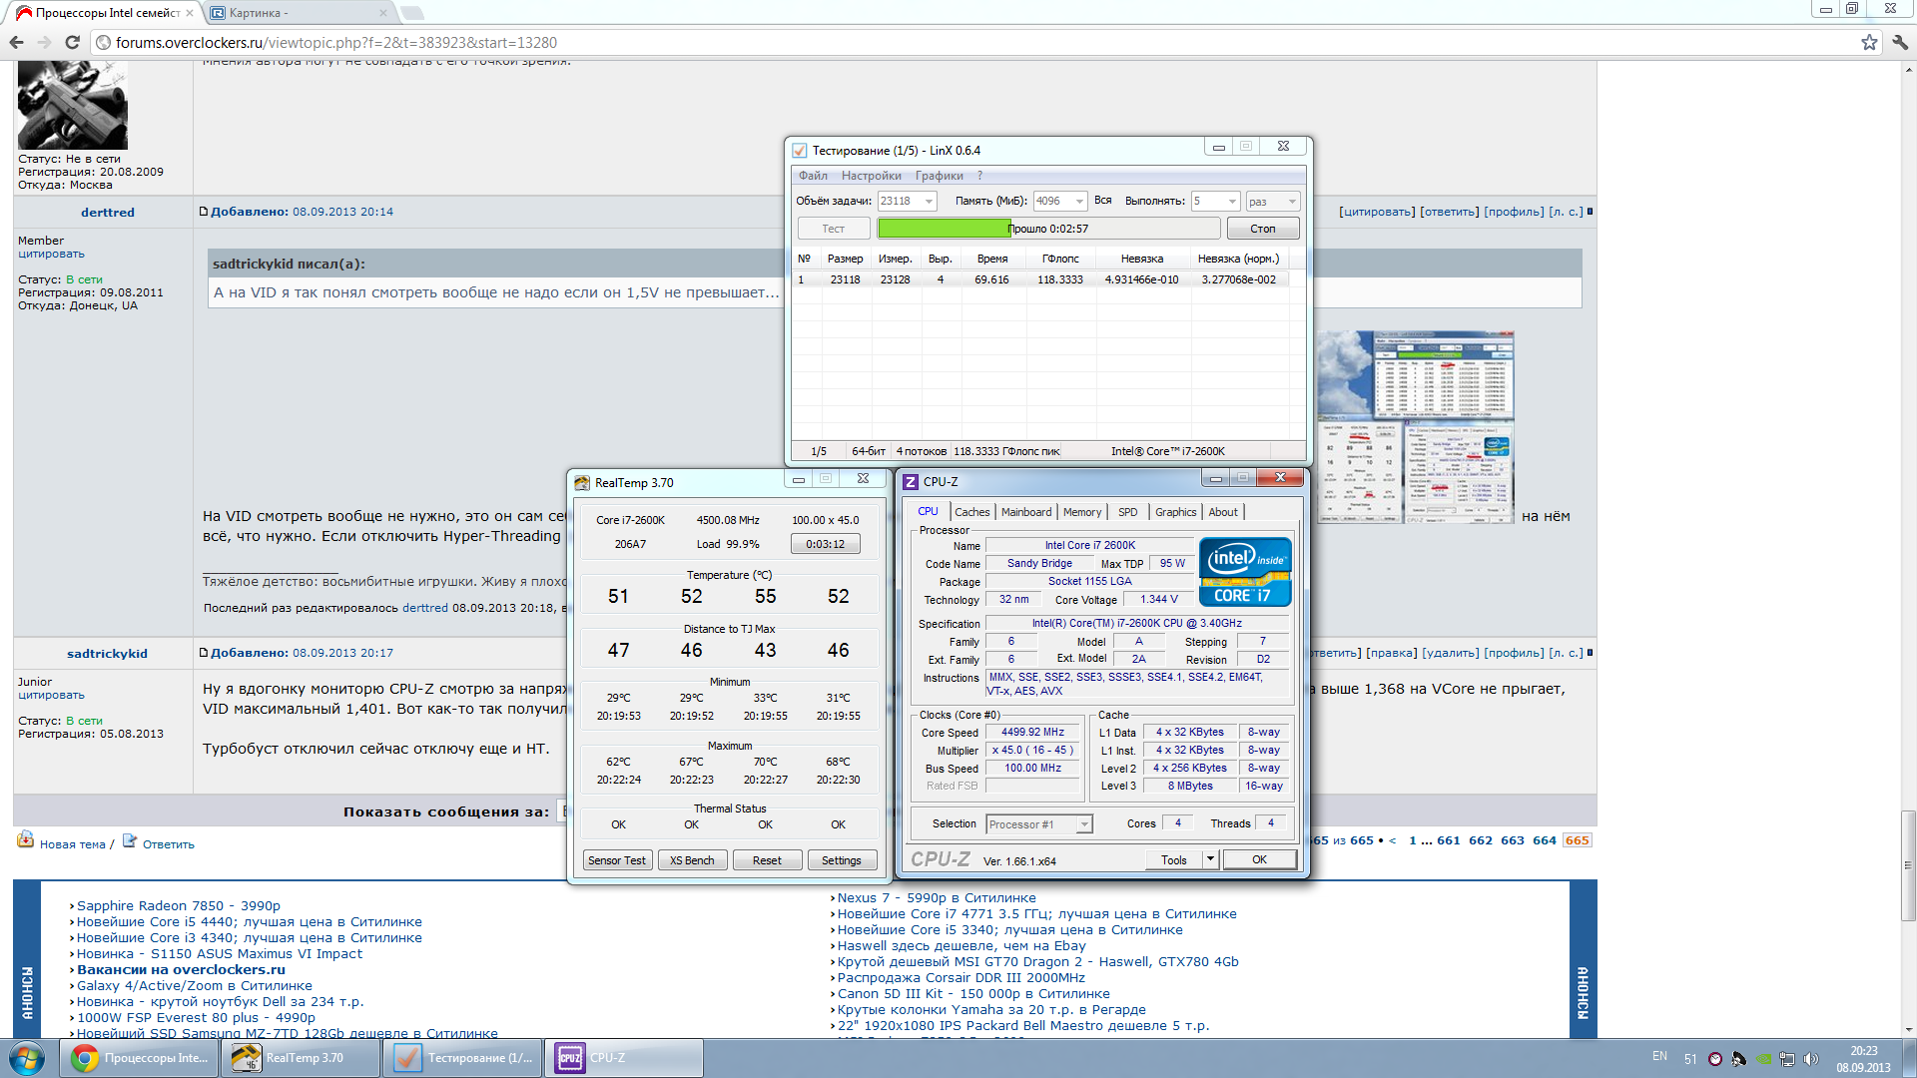Screen dimensions: 1917x1078
Task: Bookmark page with the star icon
Action: click(1869, 42)
